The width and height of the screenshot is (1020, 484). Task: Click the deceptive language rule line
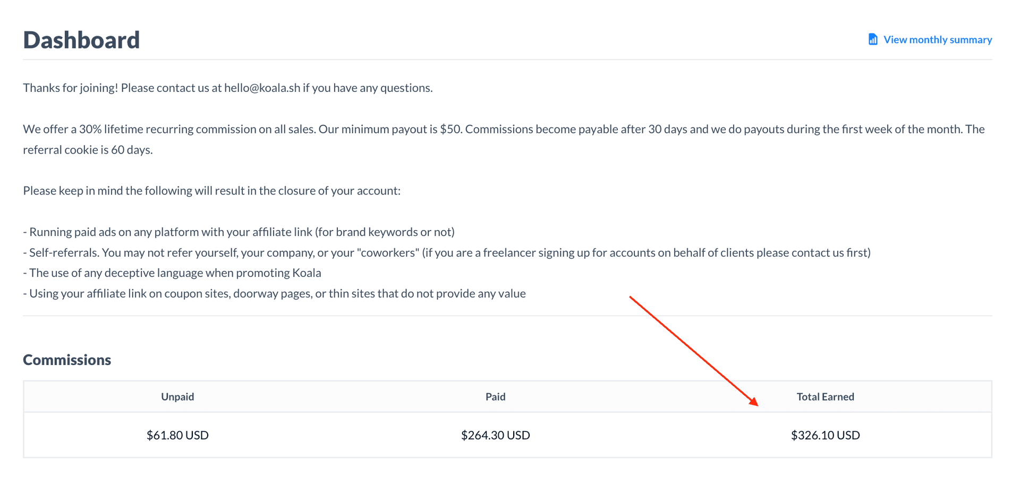(172, 273)
